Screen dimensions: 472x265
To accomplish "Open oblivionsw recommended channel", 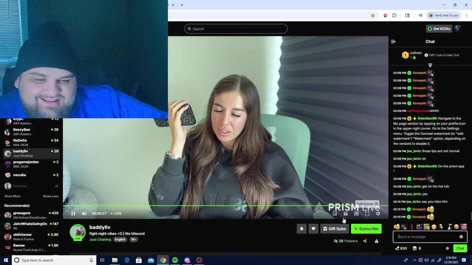I will pos(31,237).
